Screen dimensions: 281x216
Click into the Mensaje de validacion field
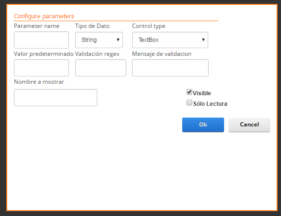tap(170, 68)
